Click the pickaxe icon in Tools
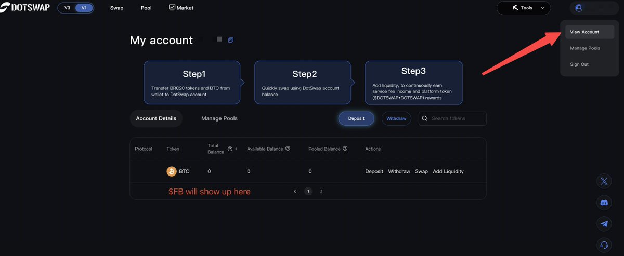Viewport: 624px width, 256px height. tap(514, 8)
